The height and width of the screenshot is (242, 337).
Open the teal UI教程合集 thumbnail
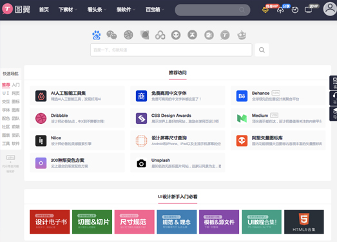pos(262,222)
